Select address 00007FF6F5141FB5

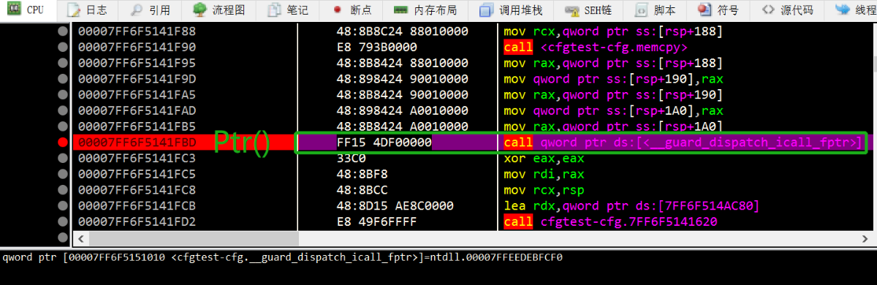pyautogui.click(x=137, y=126)
